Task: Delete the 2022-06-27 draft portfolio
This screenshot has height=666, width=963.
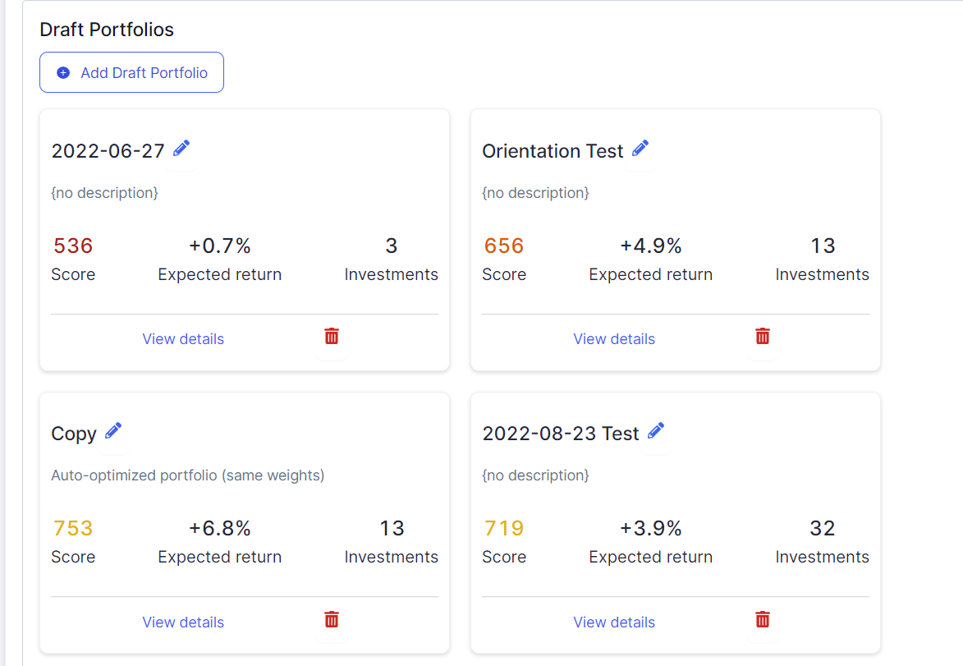Action: [332, 336]
